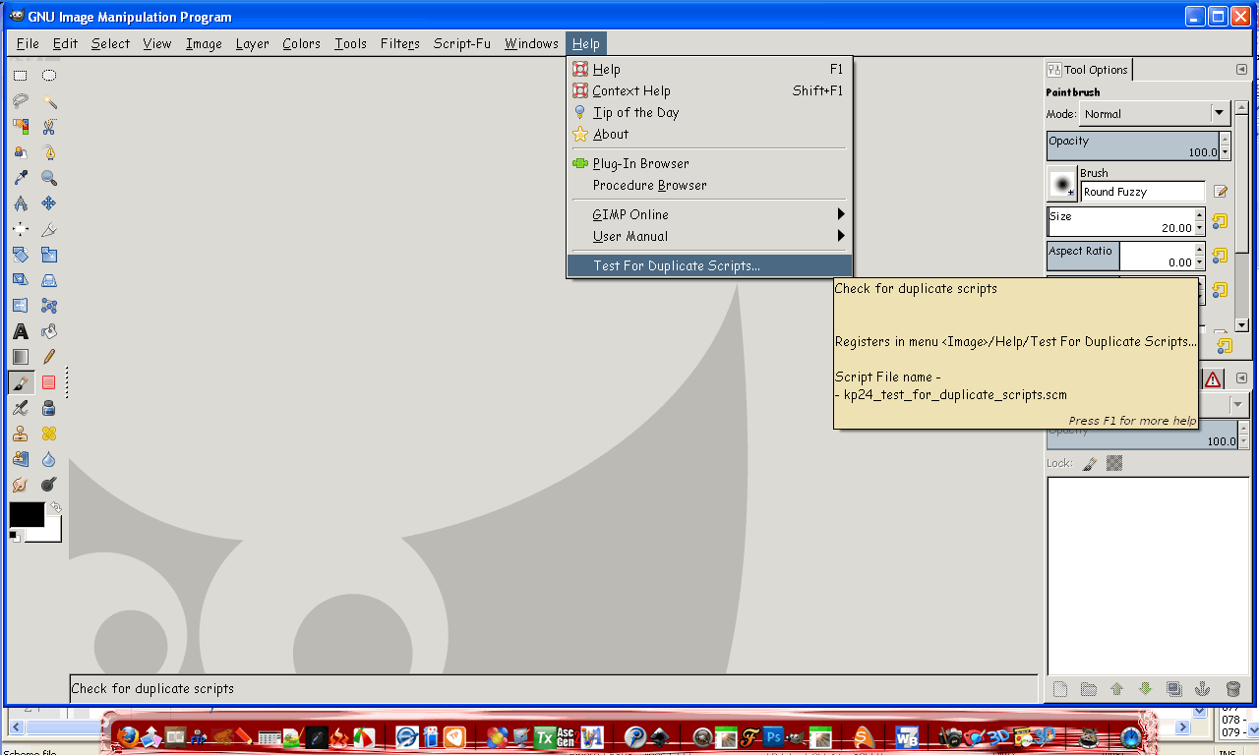Click About in the Help menu

pyautogui.click(x=709, y=134)
